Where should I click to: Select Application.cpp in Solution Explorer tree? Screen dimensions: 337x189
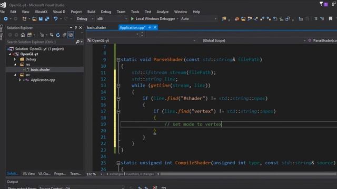click(x=43, y=80)
